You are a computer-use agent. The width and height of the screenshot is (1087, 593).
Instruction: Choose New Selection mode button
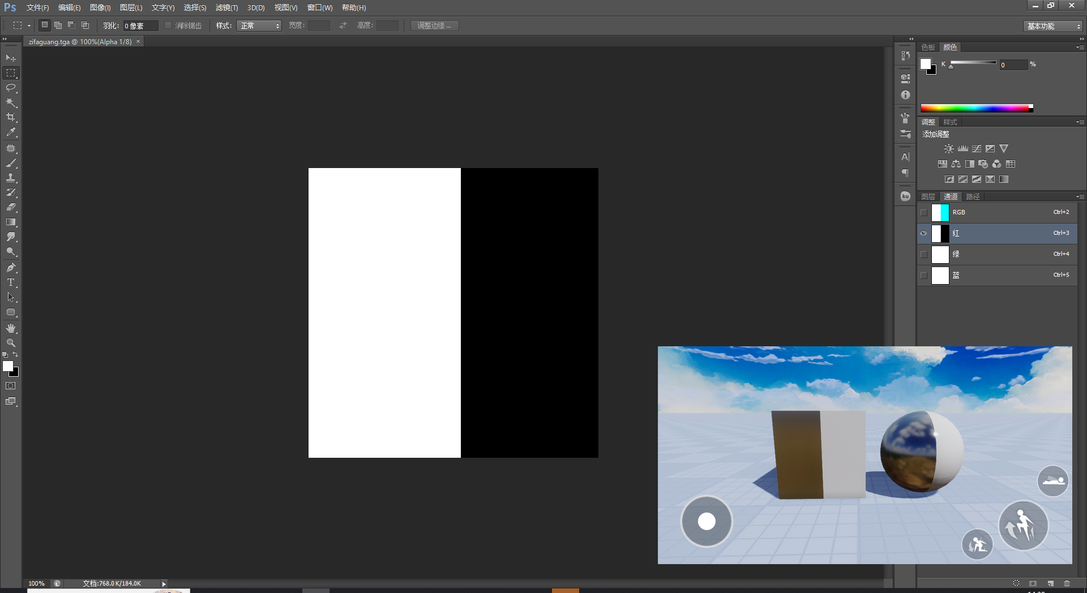tap(45, 25)
